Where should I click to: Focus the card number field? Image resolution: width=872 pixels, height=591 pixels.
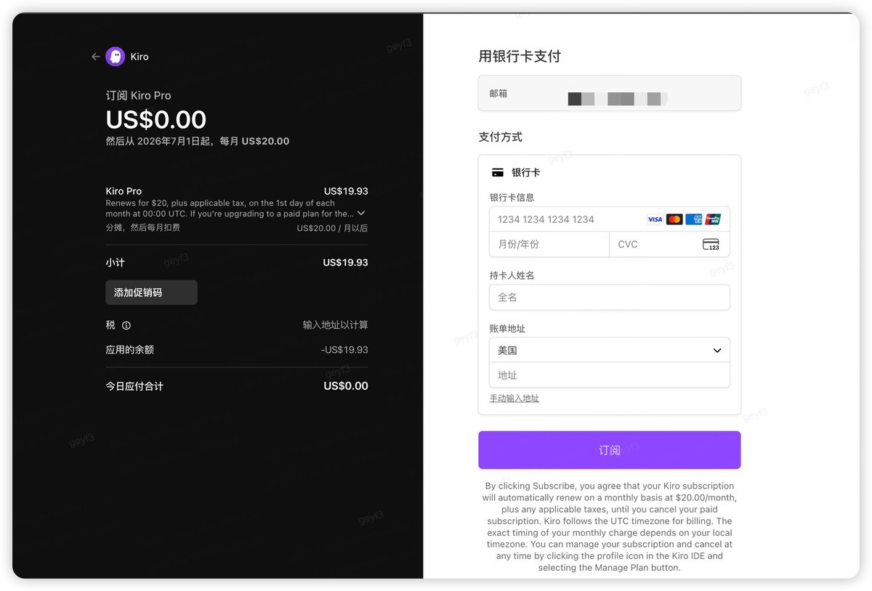pyautogui.click(x=610, y=219)
